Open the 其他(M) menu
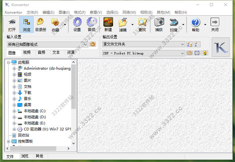235x162 pixels. (163, 12)
